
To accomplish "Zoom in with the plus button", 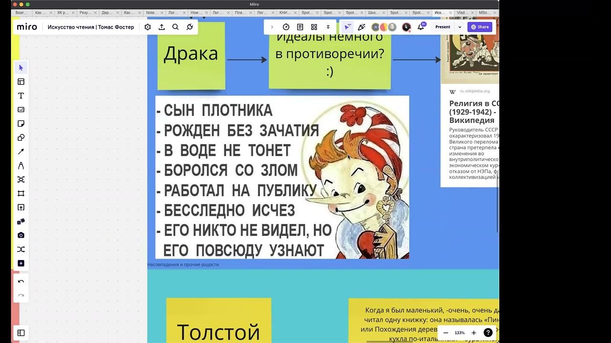I will tap(474, 333).
